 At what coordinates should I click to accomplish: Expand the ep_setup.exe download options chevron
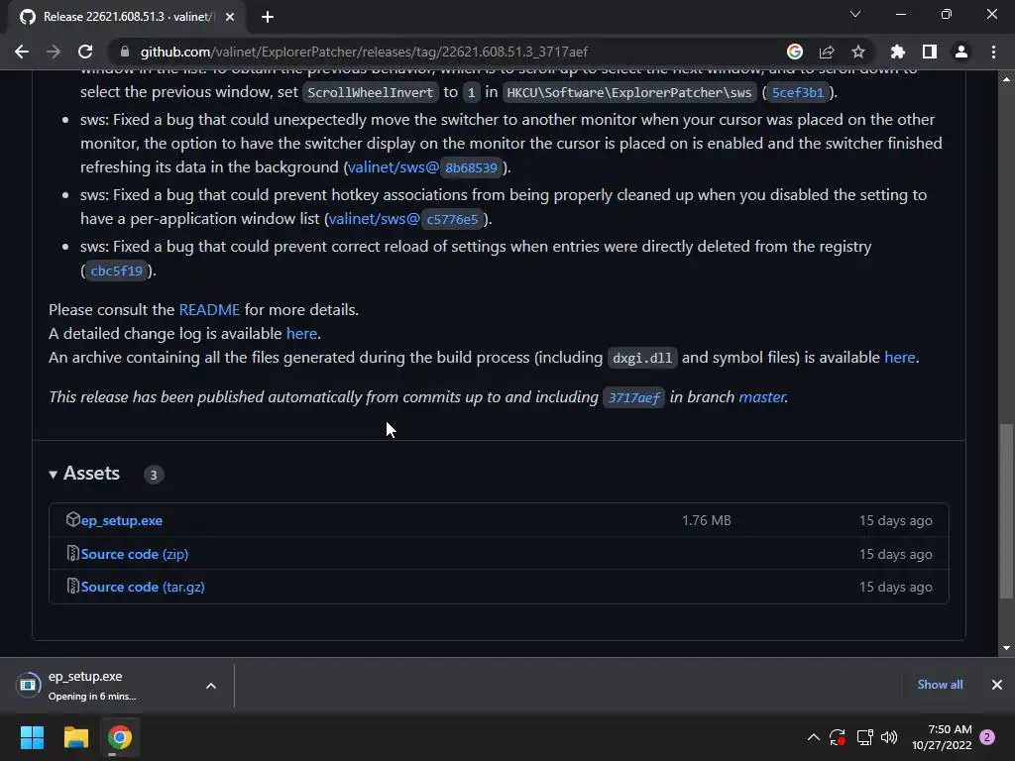[x=211, y=686]
